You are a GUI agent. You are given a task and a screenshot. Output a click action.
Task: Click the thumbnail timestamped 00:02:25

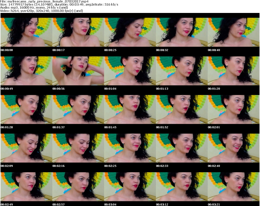tap(130, 148)
